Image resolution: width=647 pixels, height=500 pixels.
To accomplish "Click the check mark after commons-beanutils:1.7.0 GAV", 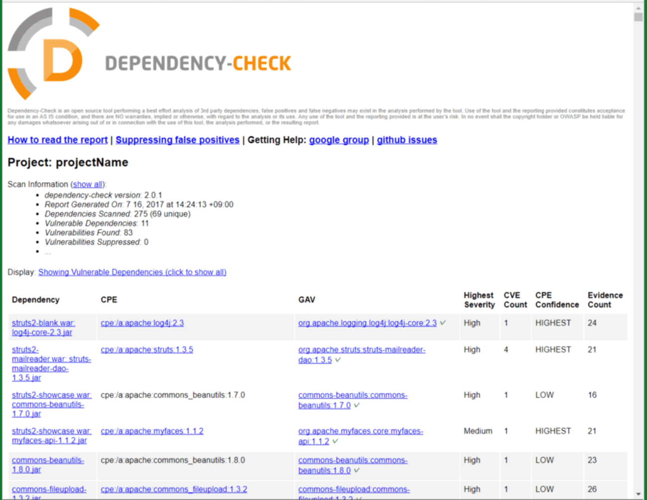I will tap(357, 405).
